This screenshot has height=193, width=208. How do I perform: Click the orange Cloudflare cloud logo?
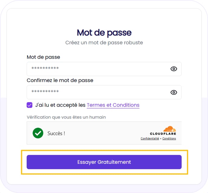170,129
